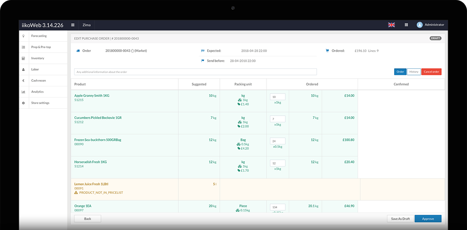Click product Cucumbers Pickled Bockovie 1GR
467x230 pixels.
coord(98,118)
